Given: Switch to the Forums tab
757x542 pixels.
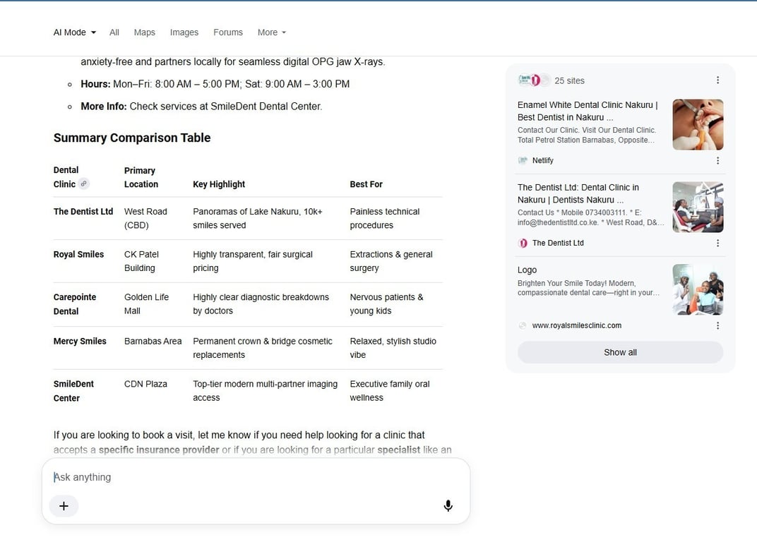Looking at the screenshot, I should (228, 32).
